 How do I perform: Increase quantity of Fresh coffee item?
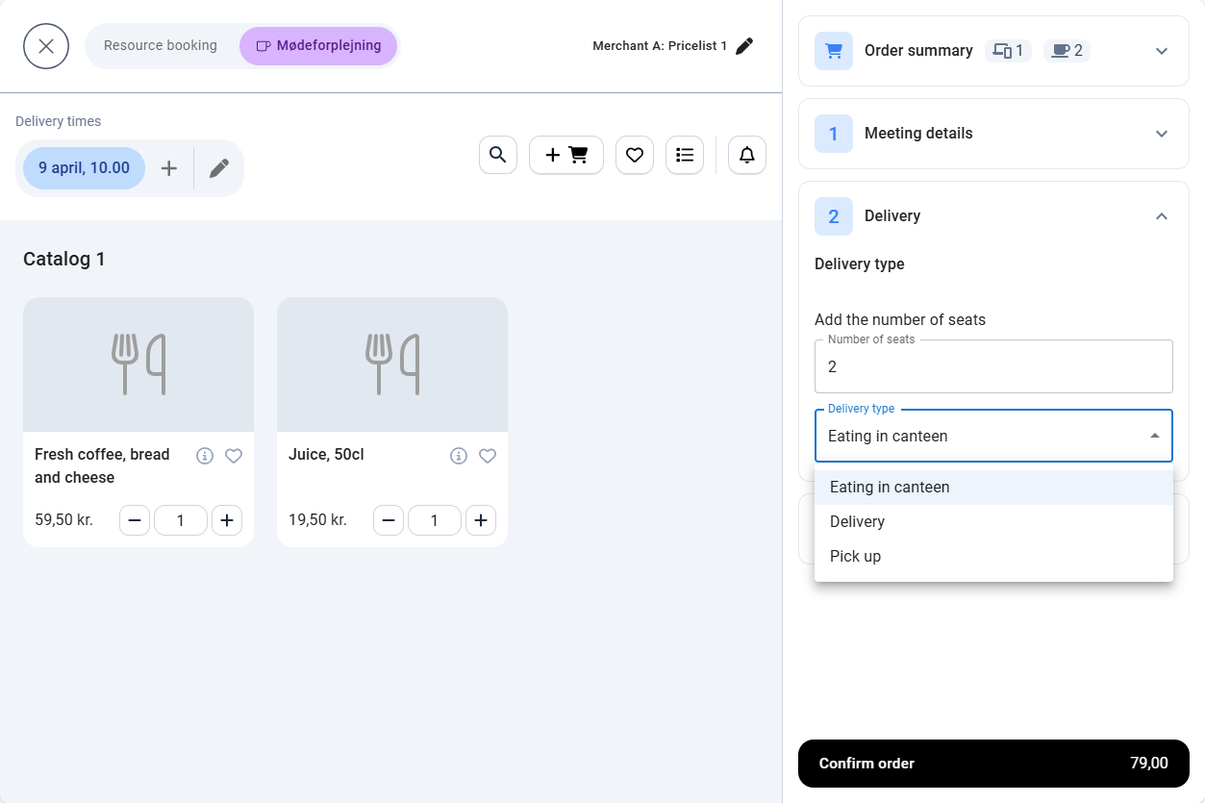pos(227,520)
